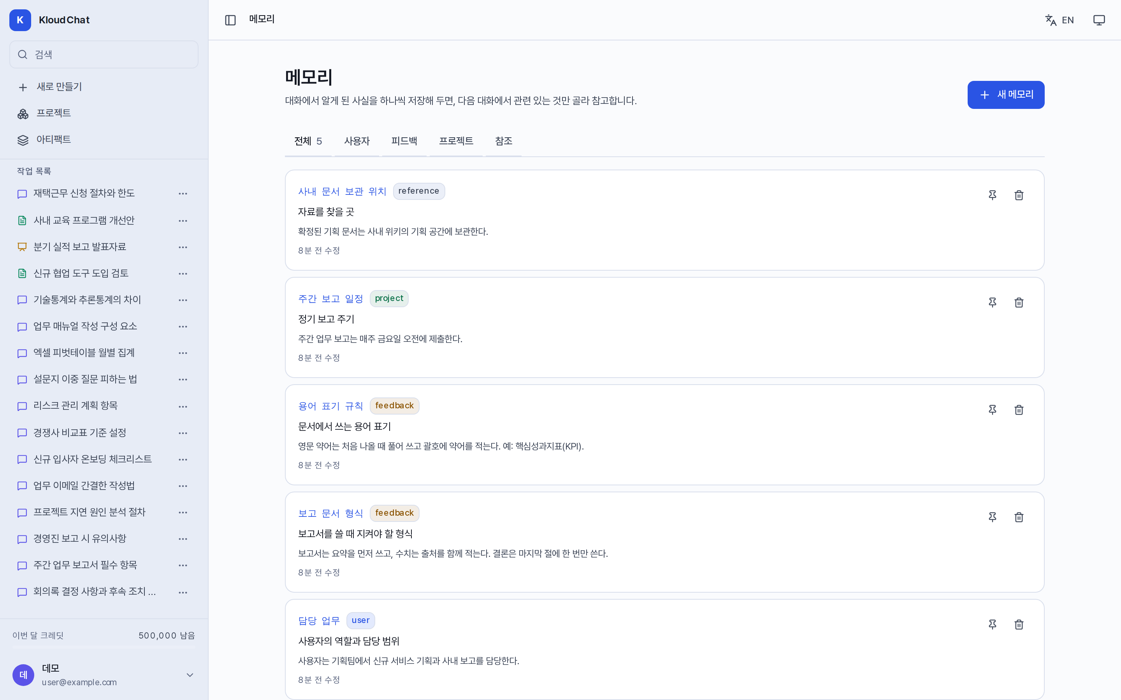Pin the 사내 문서 보관 위치 memory

(992, 195)
